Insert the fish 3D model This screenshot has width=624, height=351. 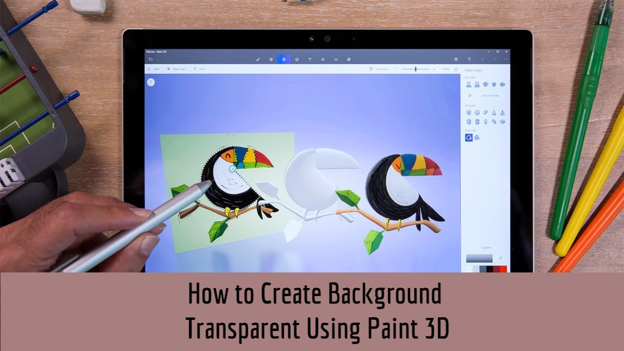coord(502,84)
